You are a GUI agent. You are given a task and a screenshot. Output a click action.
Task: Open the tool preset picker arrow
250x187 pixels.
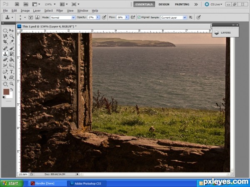coord(12,17)
